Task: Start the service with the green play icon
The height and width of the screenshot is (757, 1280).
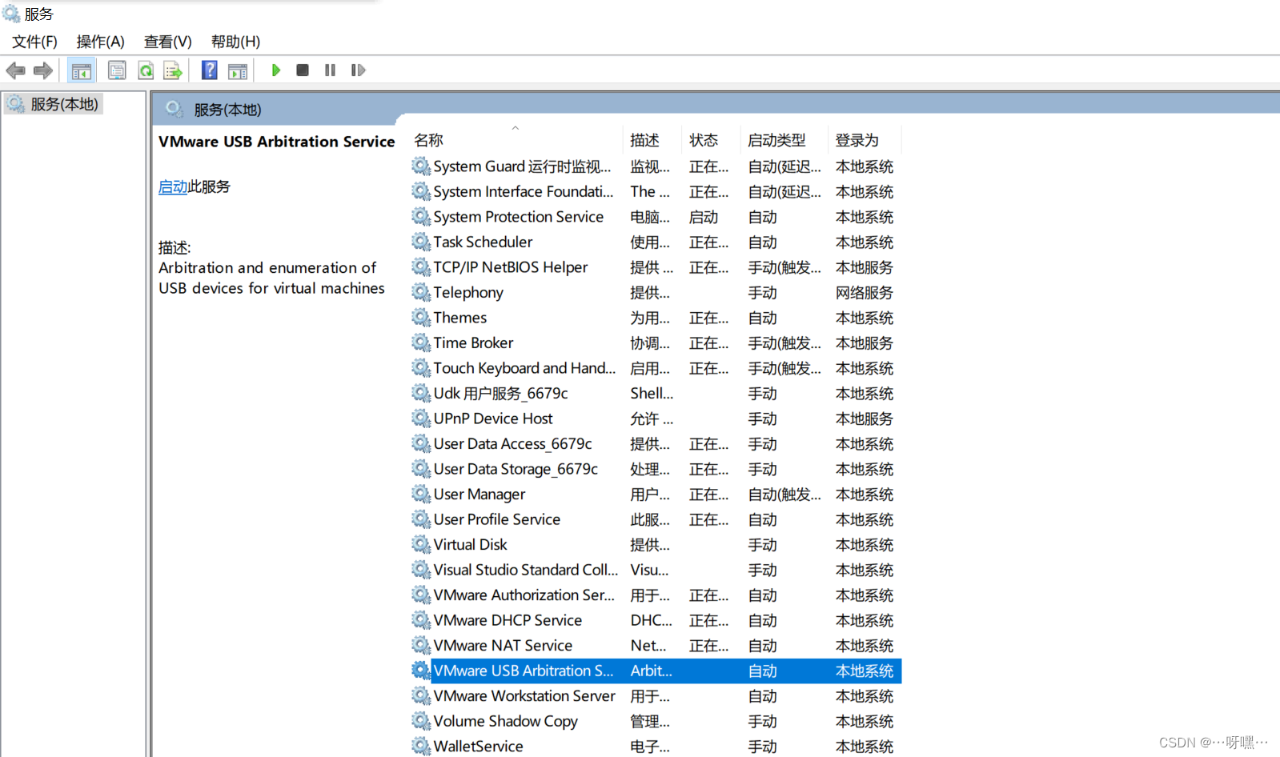Action: (275, 70)
